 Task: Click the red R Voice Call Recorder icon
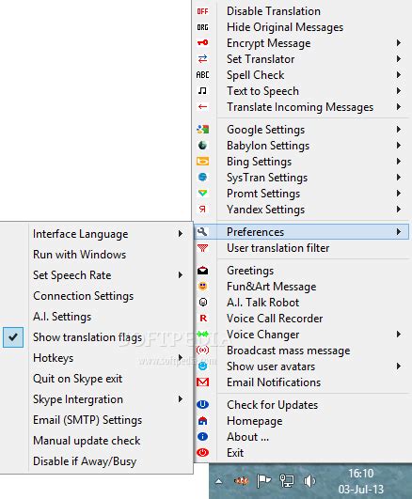coord(203,318)
